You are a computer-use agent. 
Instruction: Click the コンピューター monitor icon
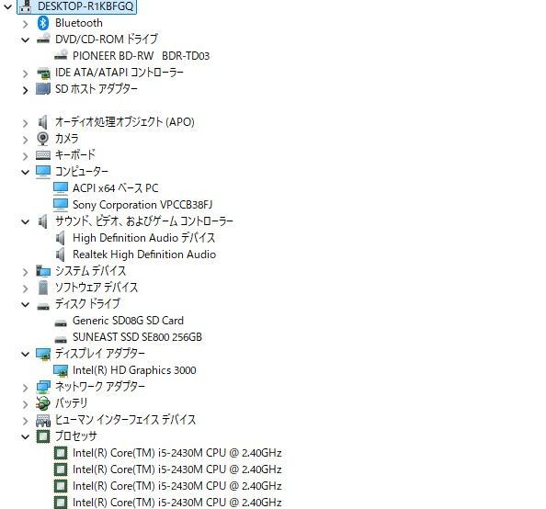[x=43, y=171]
